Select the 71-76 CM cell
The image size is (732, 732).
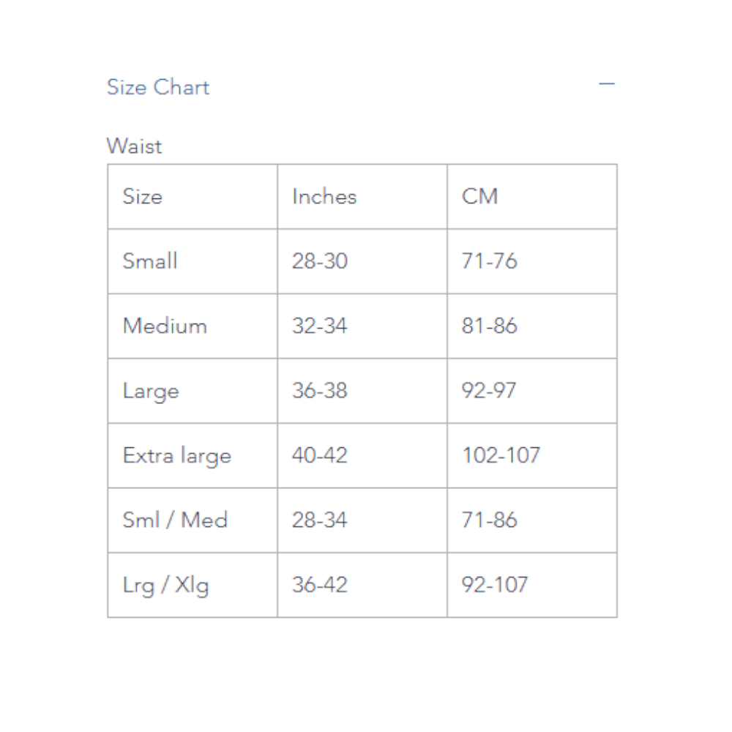coord(490,261)
